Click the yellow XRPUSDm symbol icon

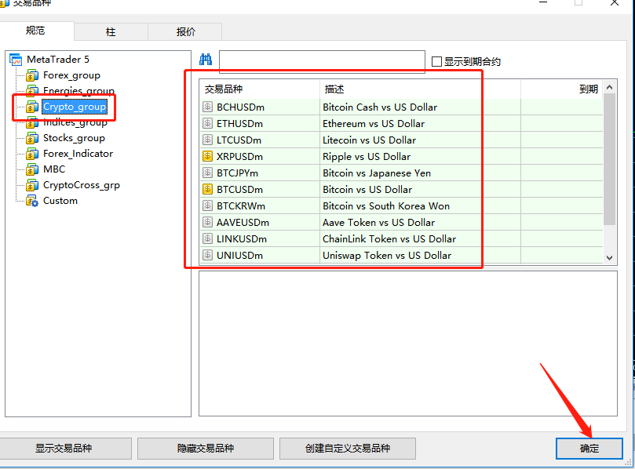pyautogui.click(x=208, y=156)
